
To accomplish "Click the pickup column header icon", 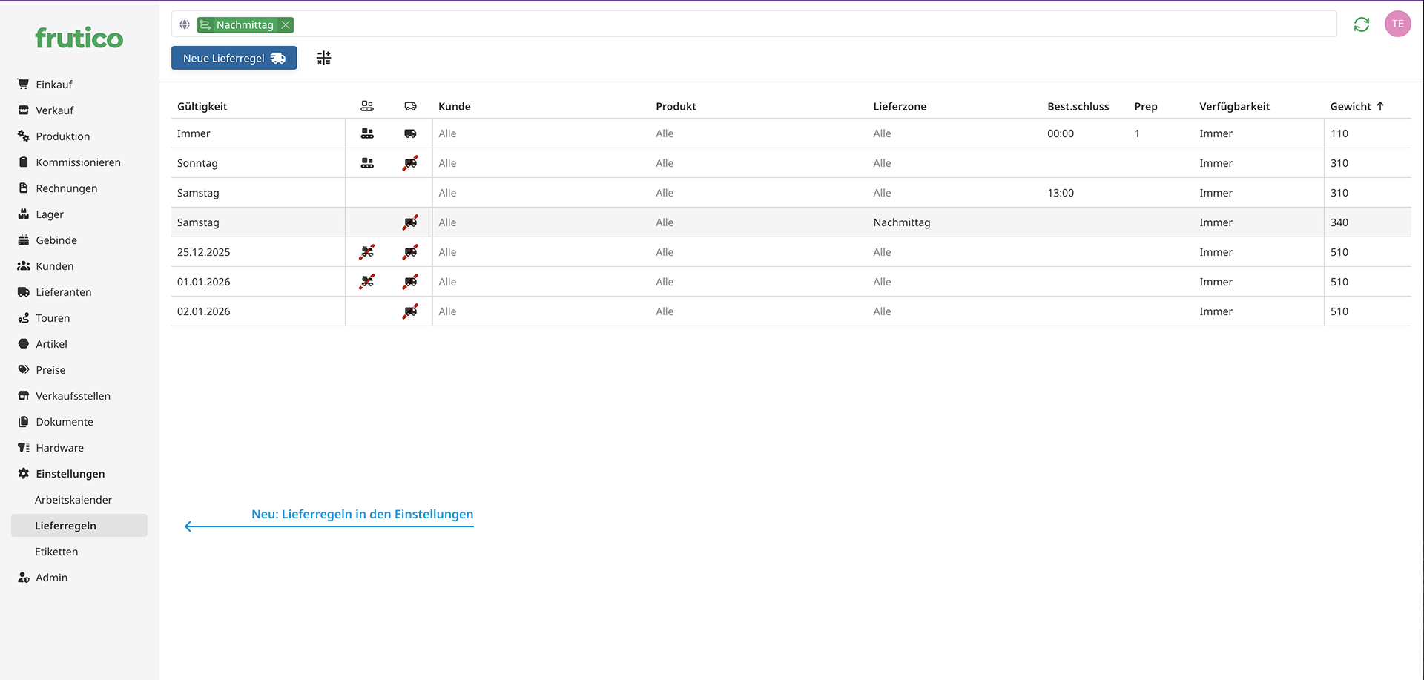I will (x=367, y=106).
